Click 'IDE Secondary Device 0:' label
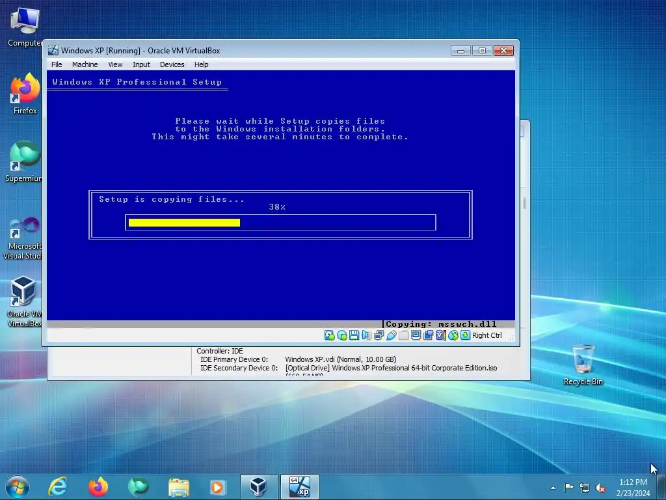This screenshot has height=500, width=666. tap(239, 368)
